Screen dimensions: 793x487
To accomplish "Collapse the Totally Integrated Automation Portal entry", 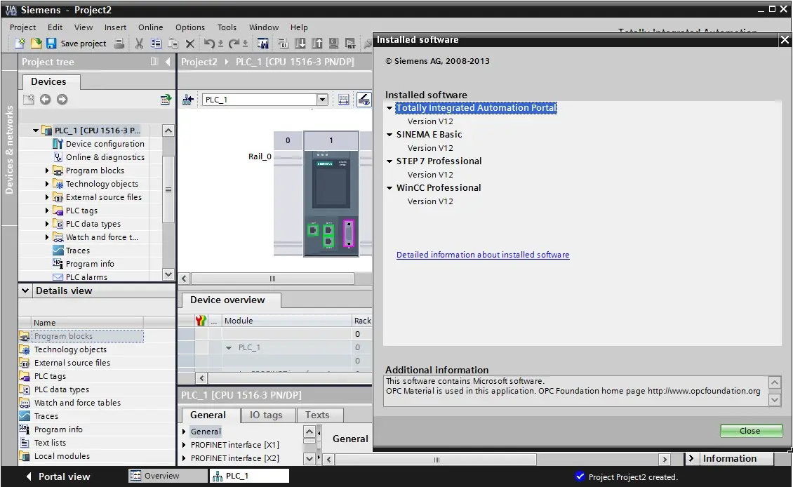I will [389, 108].
